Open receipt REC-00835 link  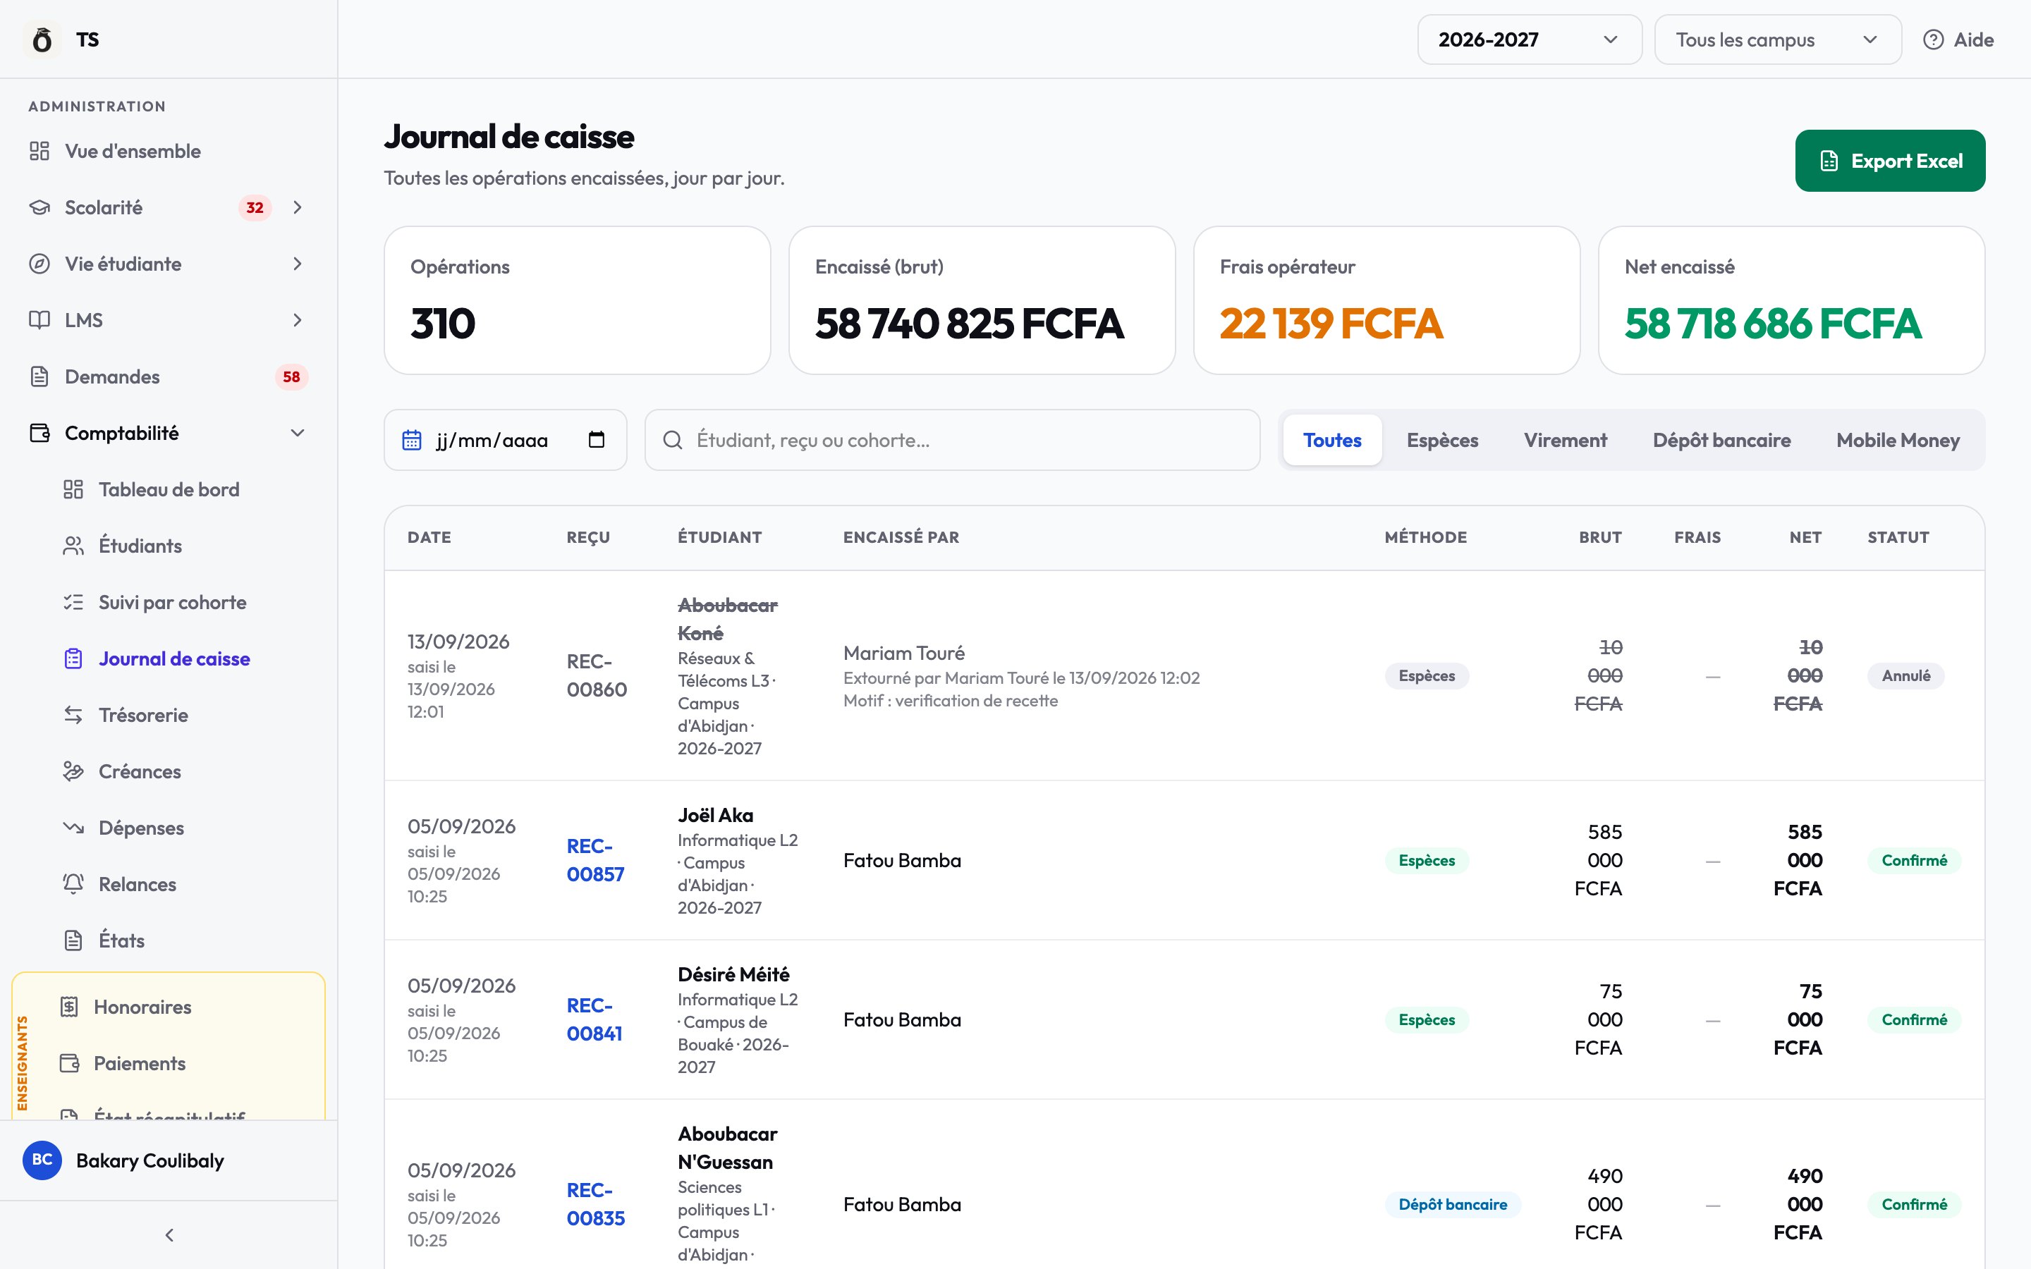click(x=595, y=1204)
